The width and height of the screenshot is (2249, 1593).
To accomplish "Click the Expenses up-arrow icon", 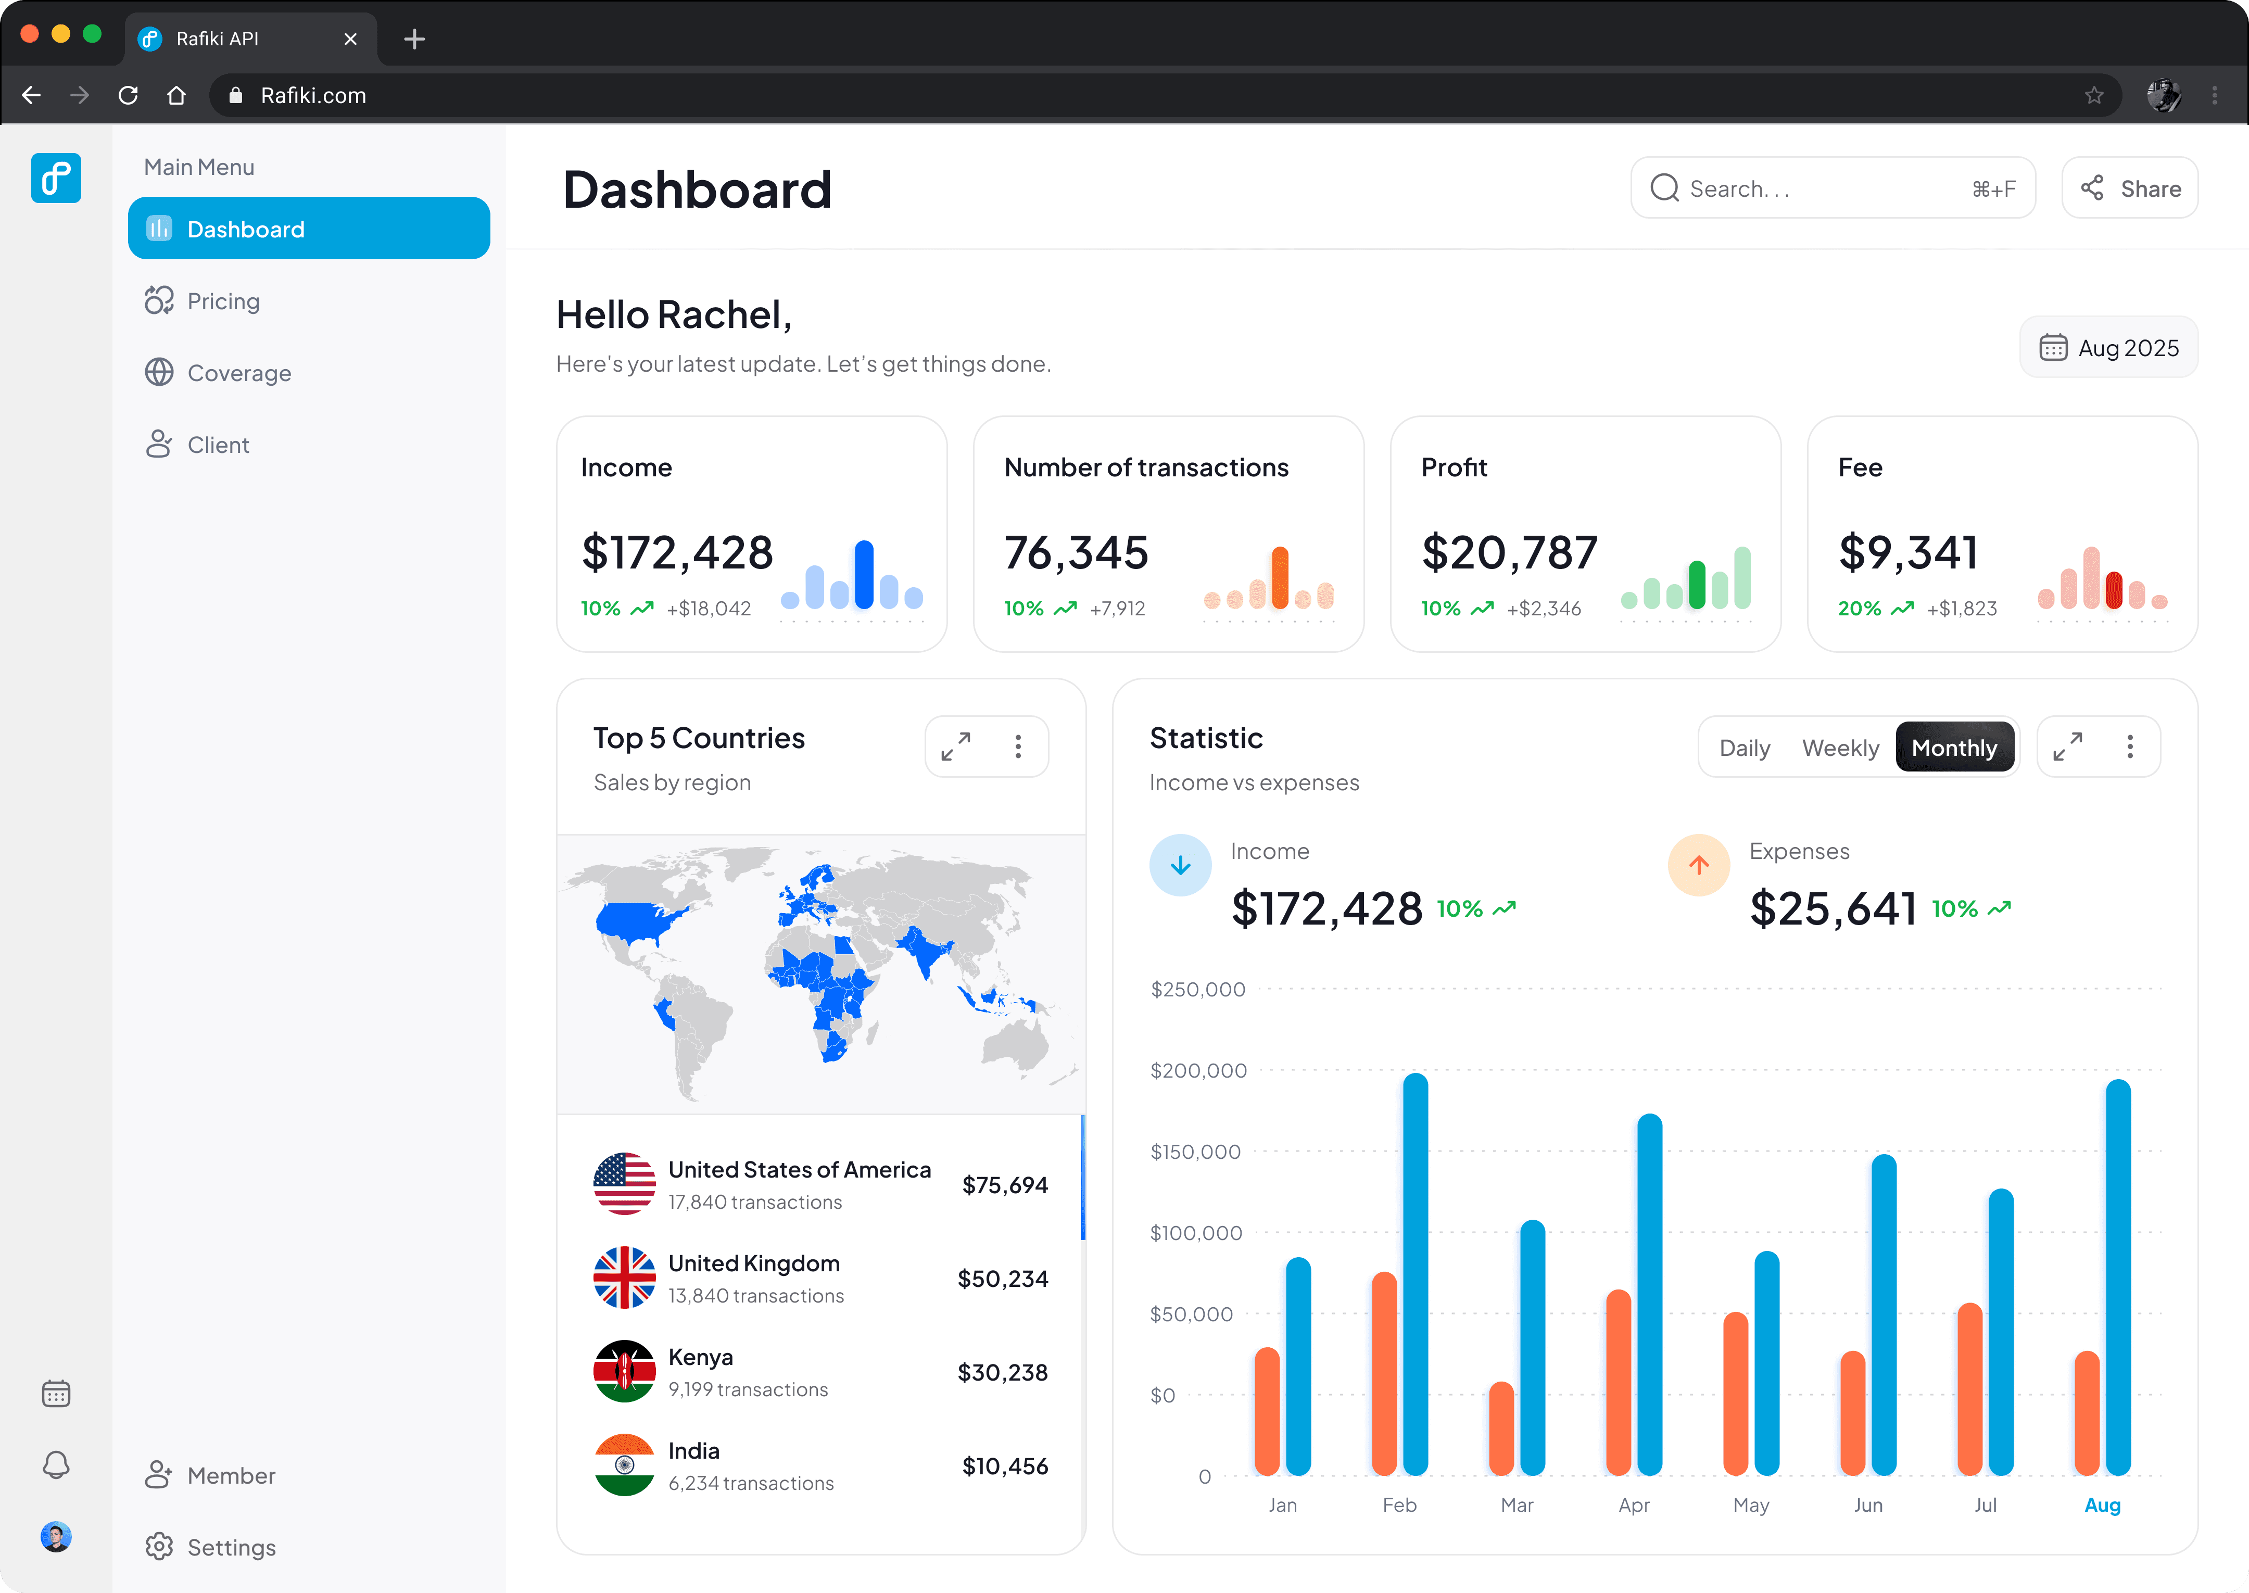I will tap(1699, 864).
